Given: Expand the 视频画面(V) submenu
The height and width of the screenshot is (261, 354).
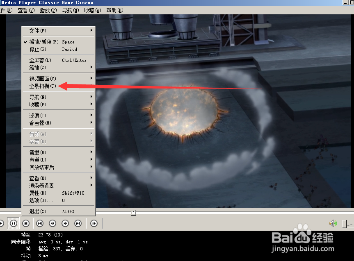Looking at the screenshot, I should click(x=59, y=79).
